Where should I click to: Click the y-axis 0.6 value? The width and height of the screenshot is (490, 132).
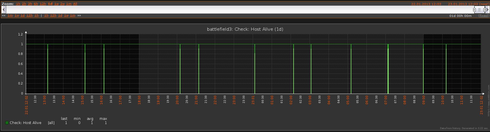20,64
